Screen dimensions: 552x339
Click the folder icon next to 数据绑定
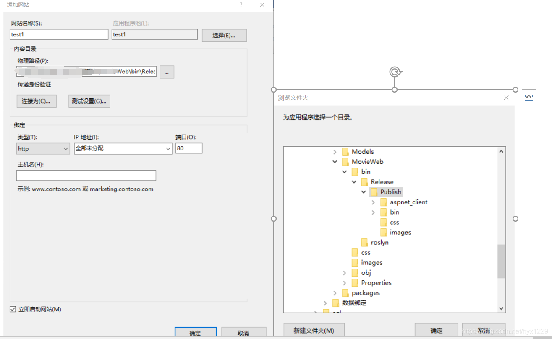(336, 303)
